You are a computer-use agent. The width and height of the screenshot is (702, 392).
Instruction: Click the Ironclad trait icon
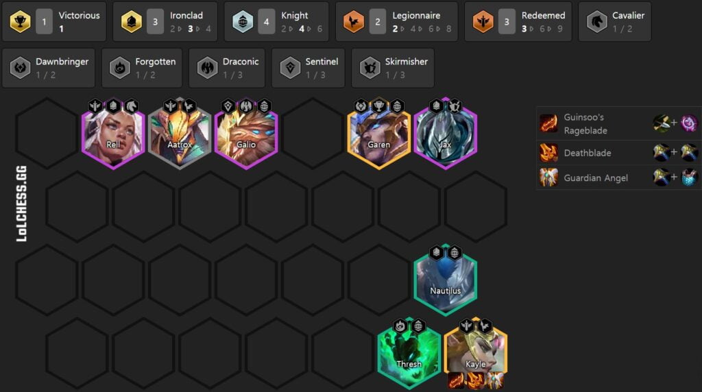131,21
